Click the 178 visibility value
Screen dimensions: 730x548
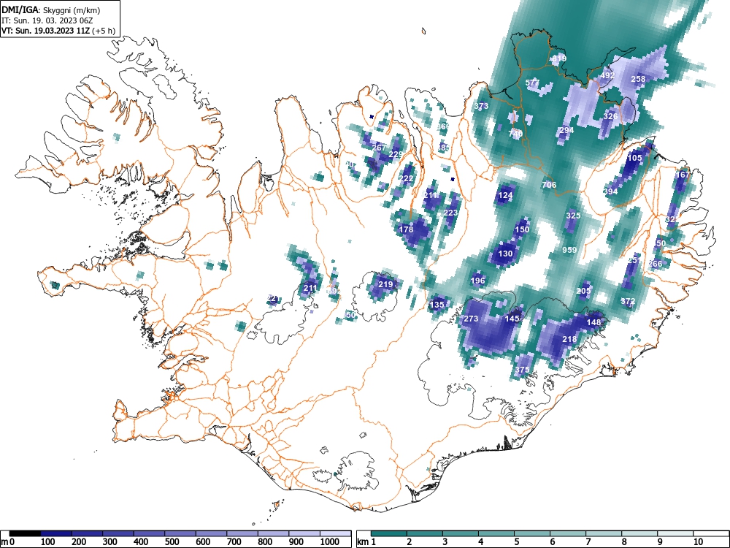pos(407,229)
